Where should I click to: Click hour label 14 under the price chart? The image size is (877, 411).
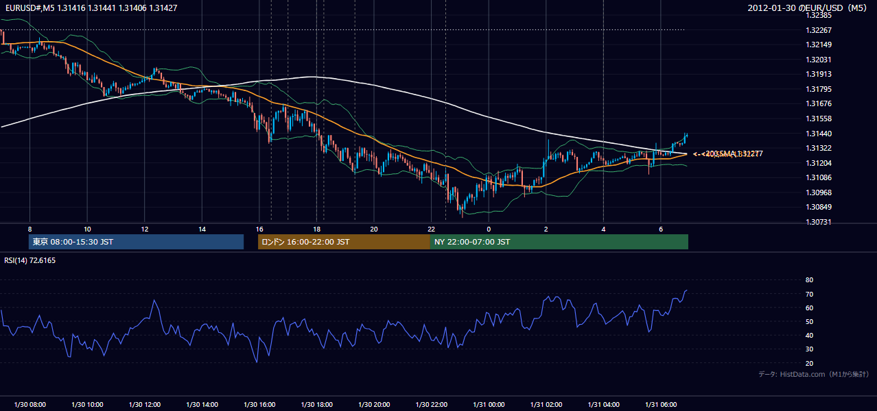[x=202, y=229]
